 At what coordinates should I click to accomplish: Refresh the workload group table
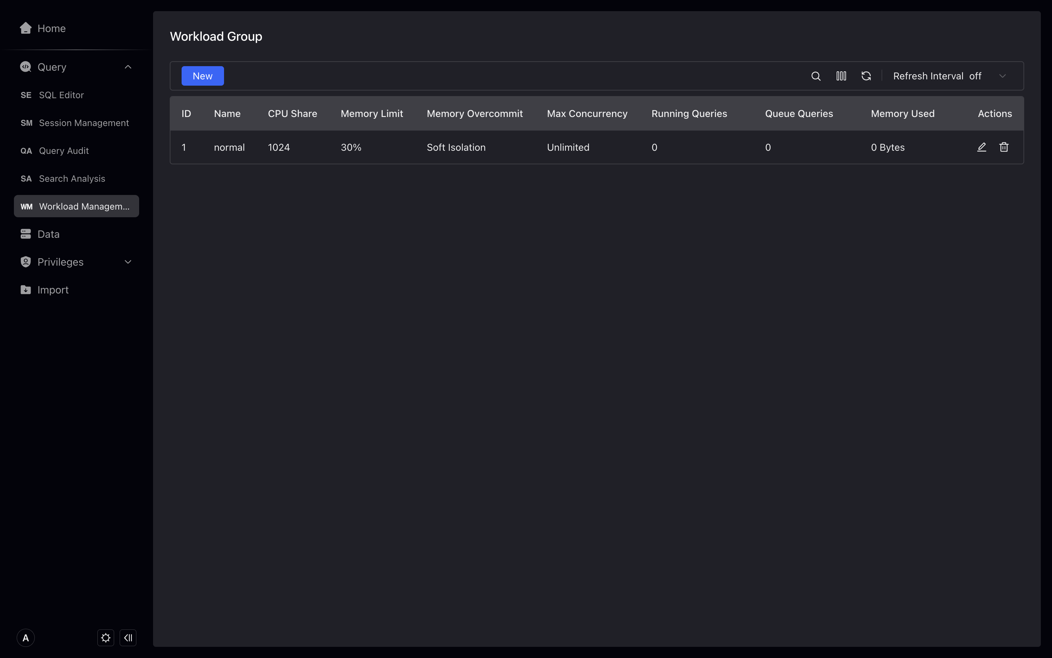[x=866, y=76]
